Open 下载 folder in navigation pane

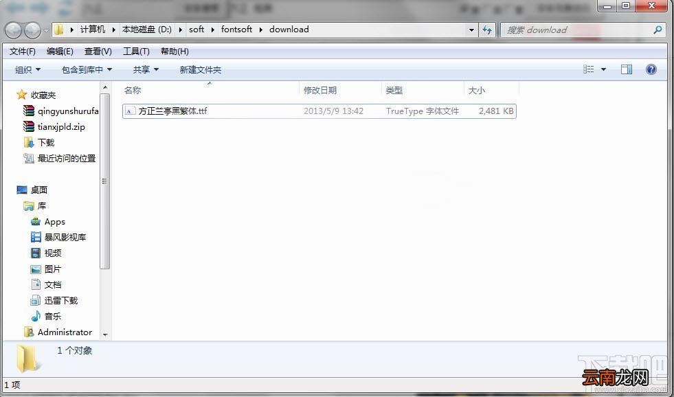tap(46, 143)
